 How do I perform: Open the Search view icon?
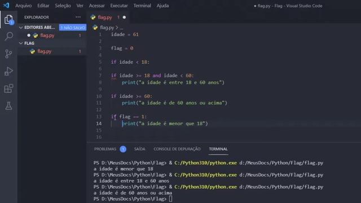(8, 36)
